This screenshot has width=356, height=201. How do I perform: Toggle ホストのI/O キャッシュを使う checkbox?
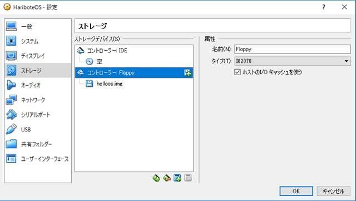coord(238,72)
